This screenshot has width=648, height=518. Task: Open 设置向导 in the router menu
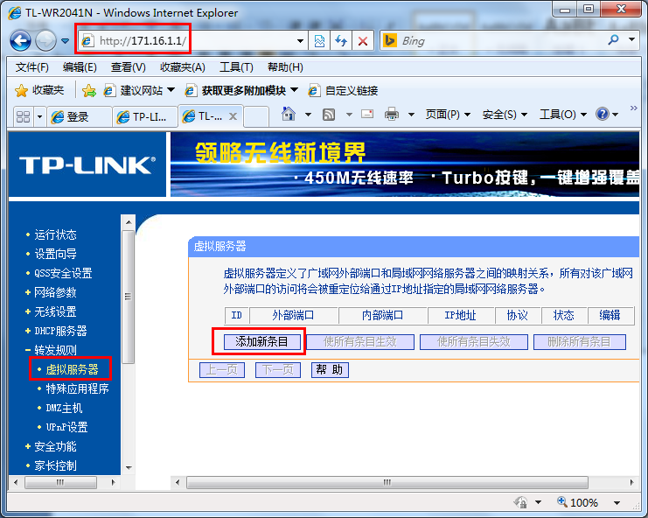55,254
